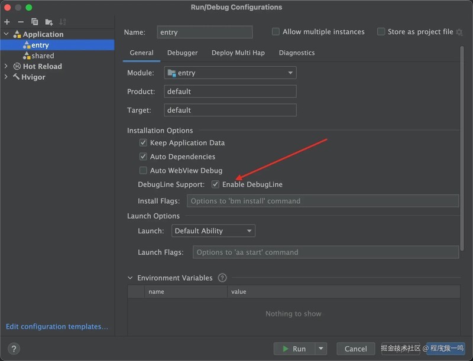Click inside the Install Flags input field

(x=322, y=201)
